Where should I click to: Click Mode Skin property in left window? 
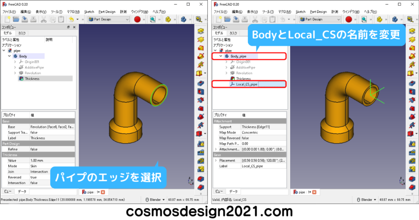click(x=38, y=166)
